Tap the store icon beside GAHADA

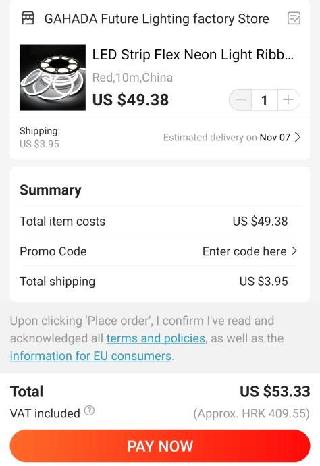[28, 18]
